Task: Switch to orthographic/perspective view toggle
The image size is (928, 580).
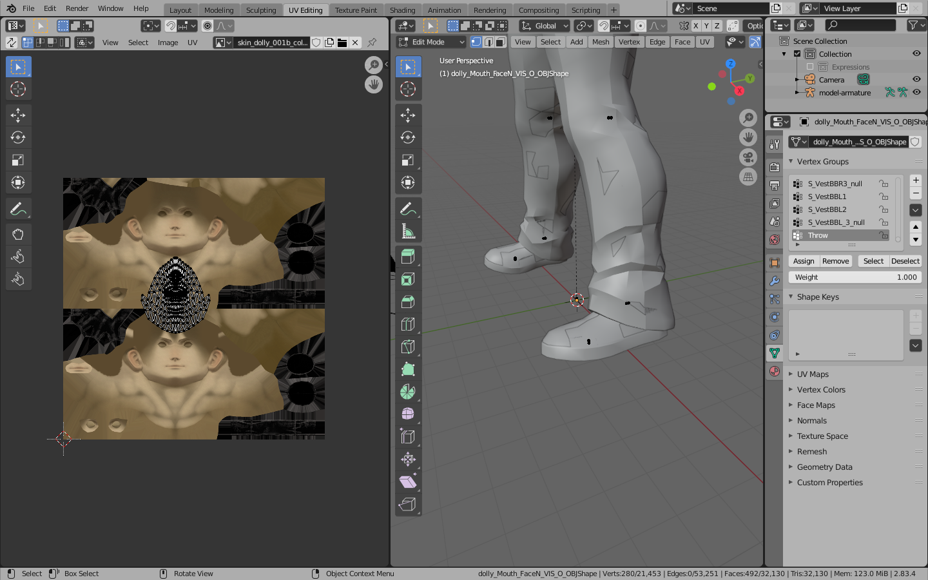Action: pos(748,177)
